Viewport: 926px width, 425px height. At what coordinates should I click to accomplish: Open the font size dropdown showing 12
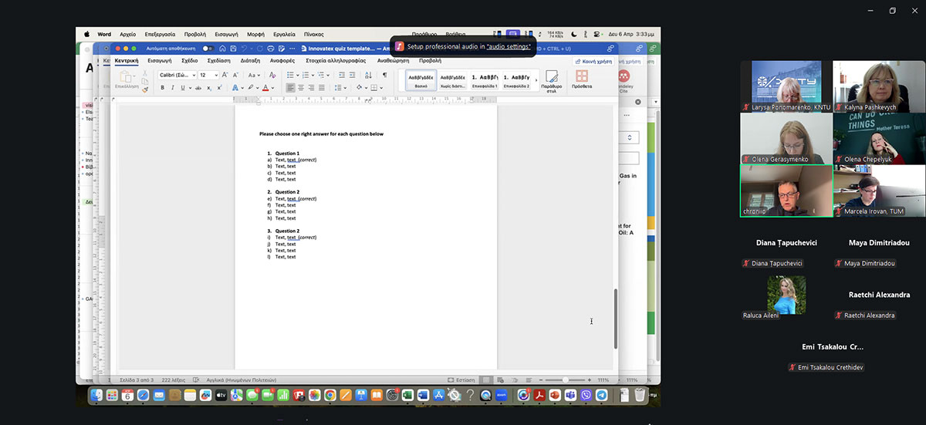pyautogui.click(x=209, y=75)
